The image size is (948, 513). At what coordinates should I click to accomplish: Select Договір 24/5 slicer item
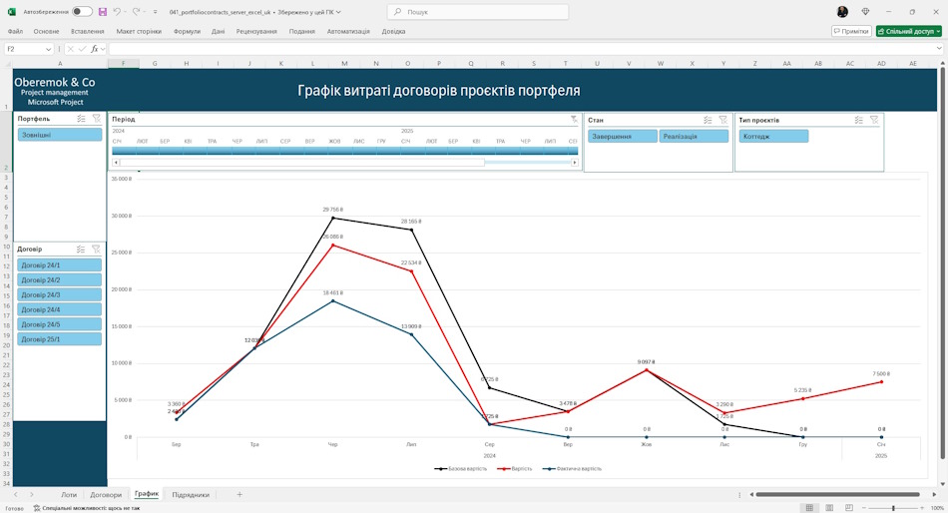(x=59, y=324)
